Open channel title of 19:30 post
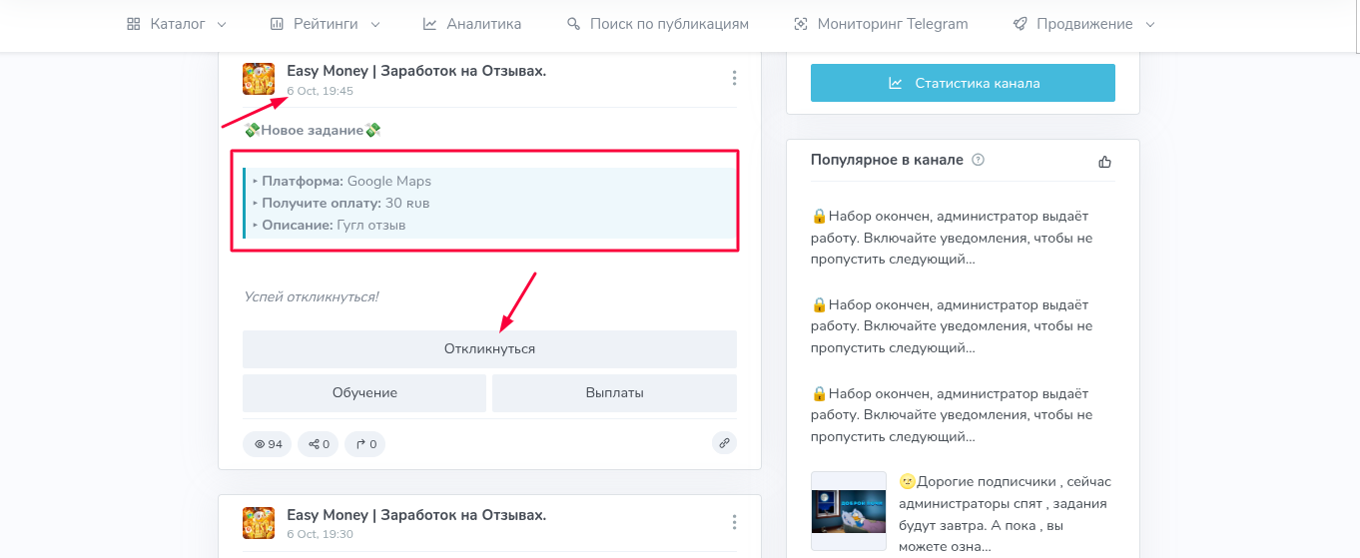The image size is (1360, 558). [416, 515]
